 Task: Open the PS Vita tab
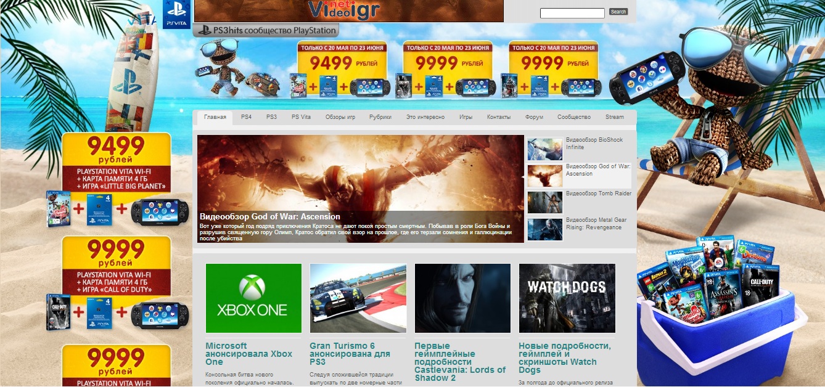pyautogui.click(x=301, y=117)
